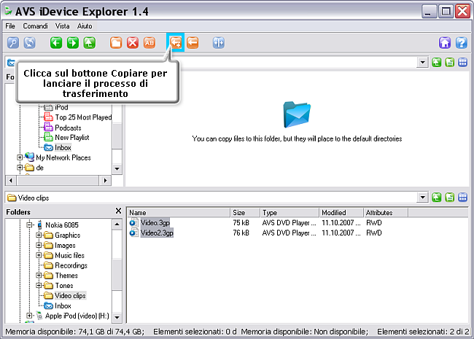Click the orange Move arrow icon

[193, 42]
